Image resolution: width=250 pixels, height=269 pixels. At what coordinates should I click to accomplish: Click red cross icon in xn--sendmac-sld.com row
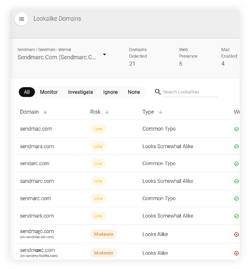coord(236,234)
